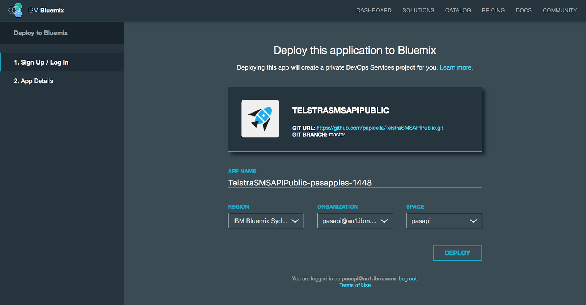Click the Deploy to Bluemix sidebar header
This screenshot has width=586, height=305.
click(x=41, y=33)
